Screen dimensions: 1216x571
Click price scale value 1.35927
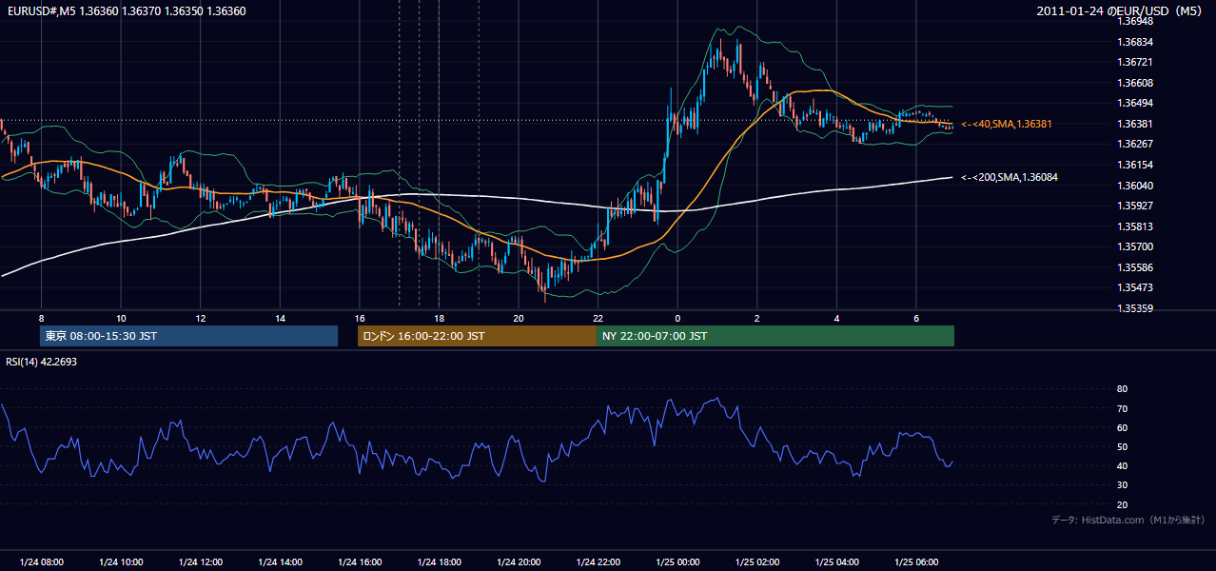1135,206
